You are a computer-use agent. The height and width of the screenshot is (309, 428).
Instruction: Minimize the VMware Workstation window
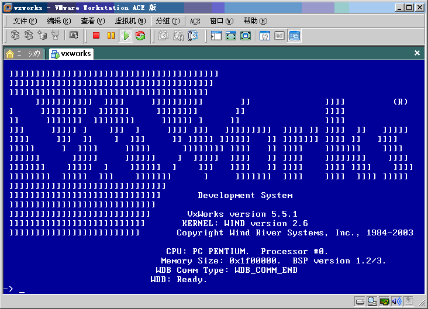tap(399, 8)
